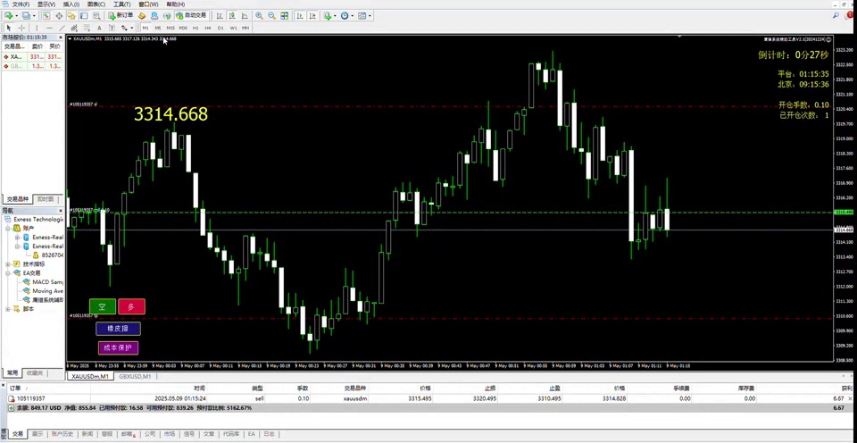Switch chart to H4 timeframe
The width and height of the screenshot is (857, 443).
click(x=208, y=28)
